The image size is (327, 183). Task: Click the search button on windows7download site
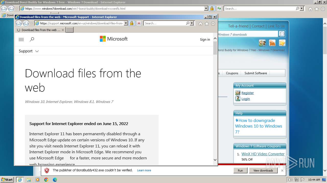pyautogui.click(x=282, y=34)
